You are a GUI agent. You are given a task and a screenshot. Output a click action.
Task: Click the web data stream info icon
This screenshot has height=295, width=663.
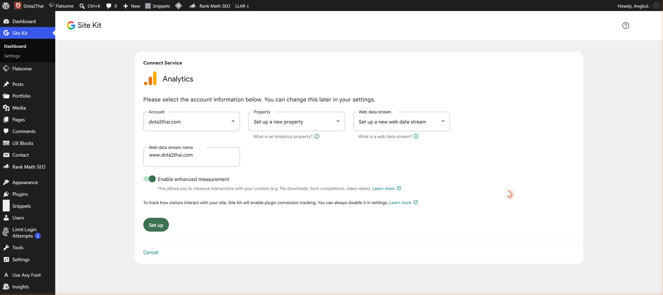(x=416, y=136)
